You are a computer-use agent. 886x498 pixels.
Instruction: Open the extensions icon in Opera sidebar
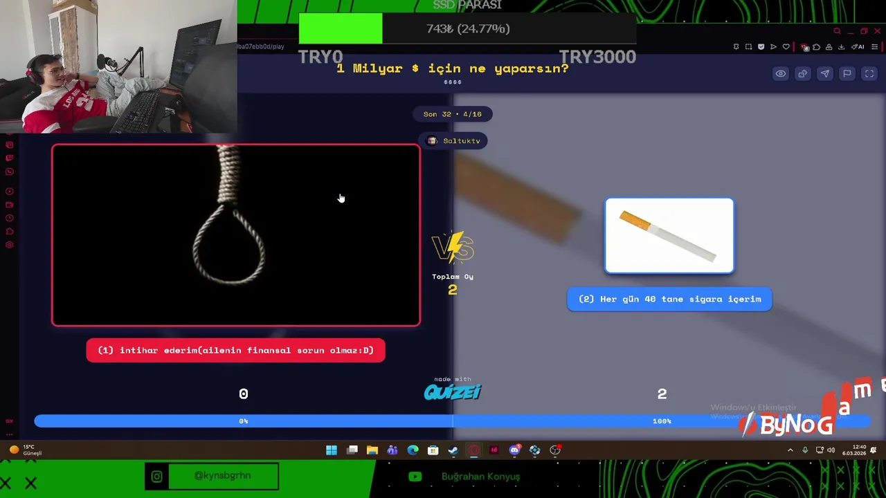point(10,231)
